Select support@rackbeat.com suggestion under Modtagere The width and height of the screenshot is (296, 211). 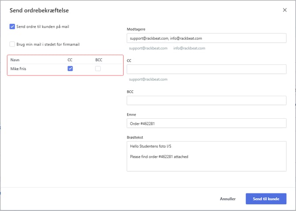(148, 48)
